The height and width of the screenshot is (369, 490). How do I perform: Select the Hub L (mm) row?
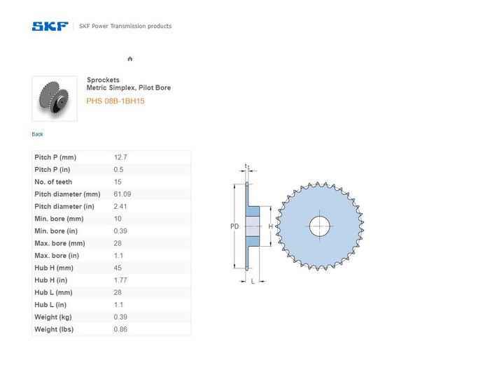point(111,292)
